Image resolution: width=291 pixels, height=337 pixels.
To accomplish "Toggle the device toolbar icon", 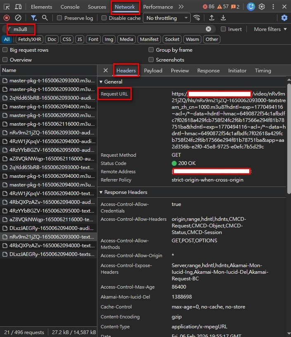I will point(18,7).
